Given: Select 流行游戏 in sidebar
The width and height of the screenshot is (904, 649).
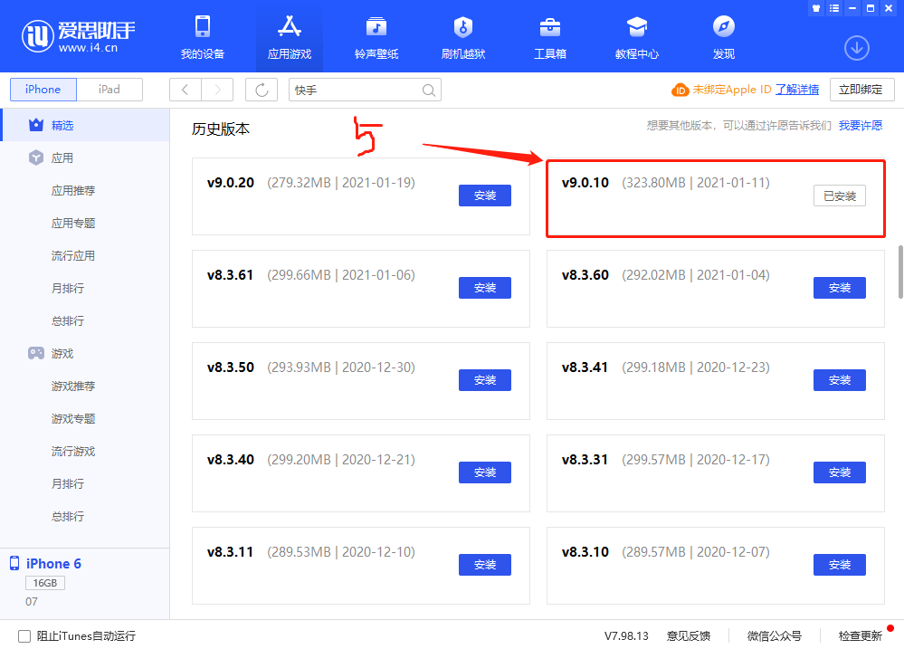Looking at the screenshot, I should [73, 451].
